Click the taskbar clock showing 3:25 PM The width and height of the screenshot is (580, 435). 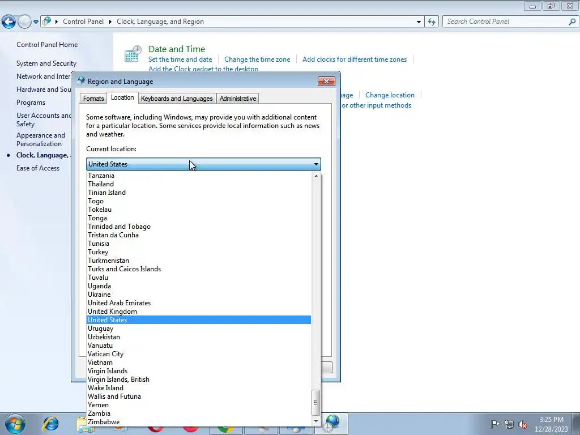pyautogui.click(x=551, y=424)
